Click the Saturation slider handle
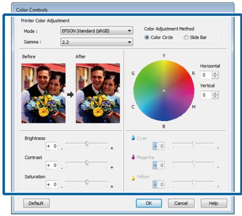Viewport: 242px width, 216px height. tap(87, 182)
